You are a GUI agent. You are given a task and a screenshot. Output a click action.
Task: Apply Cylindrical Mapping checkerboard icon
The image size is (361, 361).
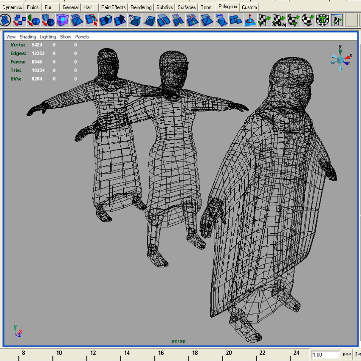pyautogui.click(x=293, y=20)
